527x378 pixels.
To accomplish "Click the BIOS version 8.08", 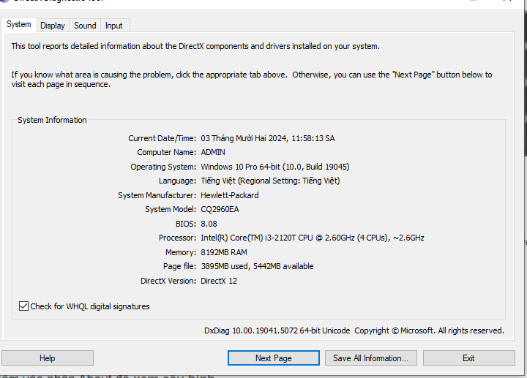I will click(209, 224).
